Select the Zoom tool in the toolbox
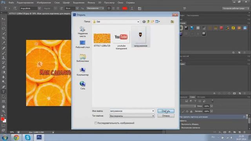Image resolution: width=251 pixels, height=141 pixels. (4, 111)
